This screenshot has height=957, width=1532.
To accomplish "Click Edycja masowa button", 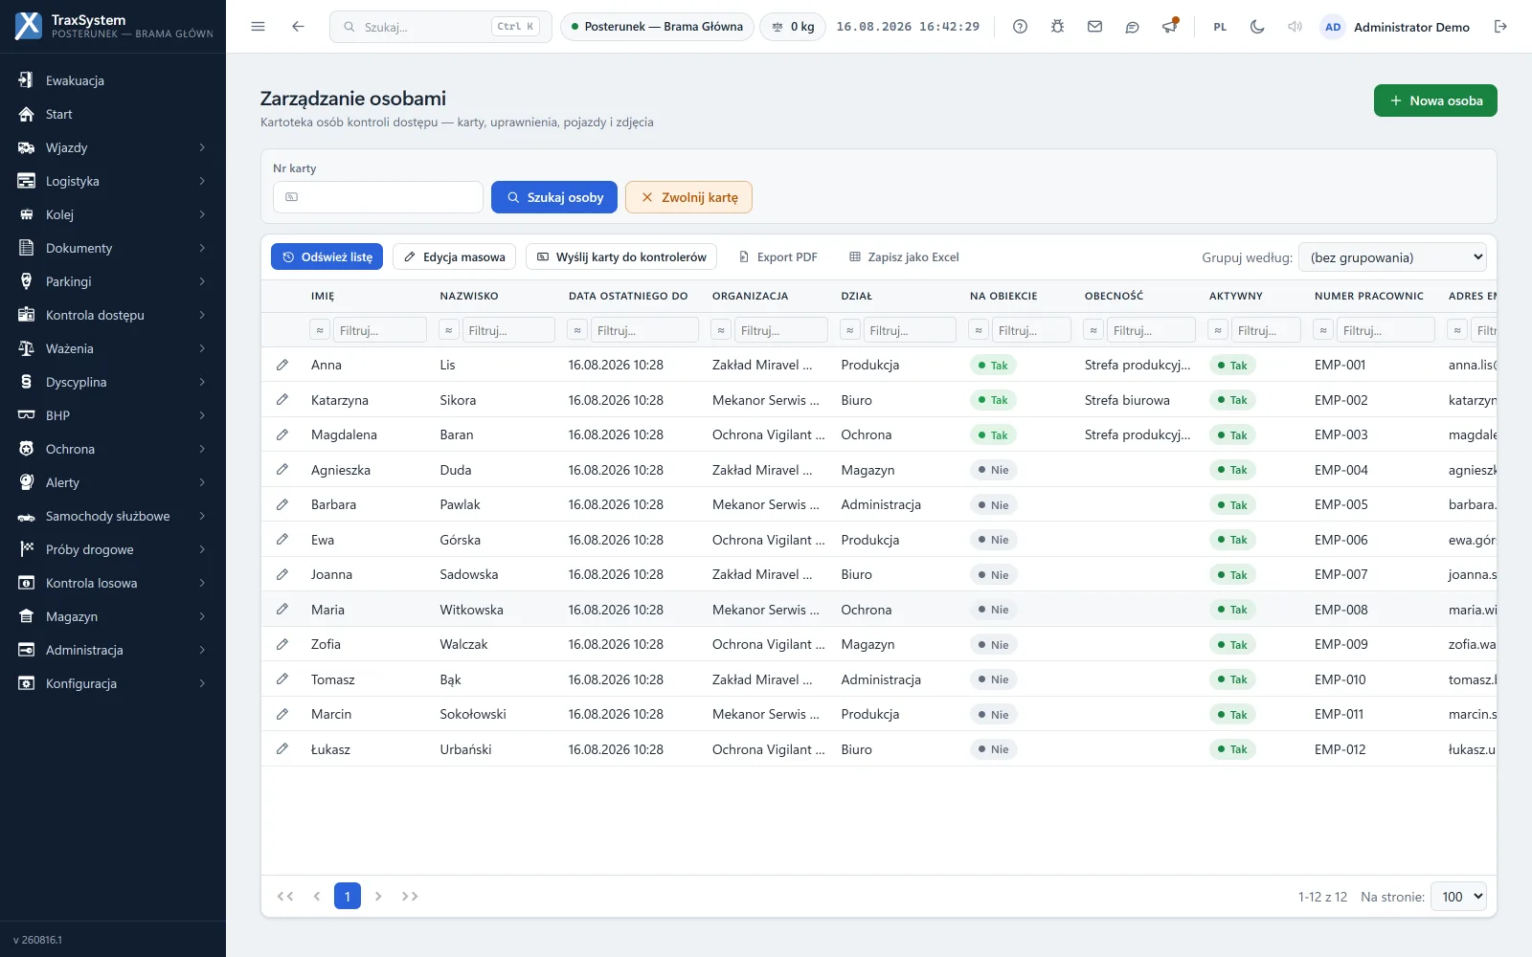I will [455, 256].
